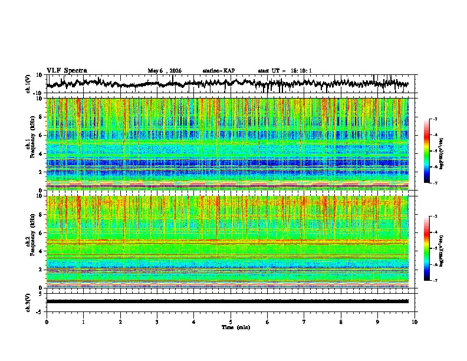
Task: Click the start UT 18:10:1 label
Action: (285, 71)
